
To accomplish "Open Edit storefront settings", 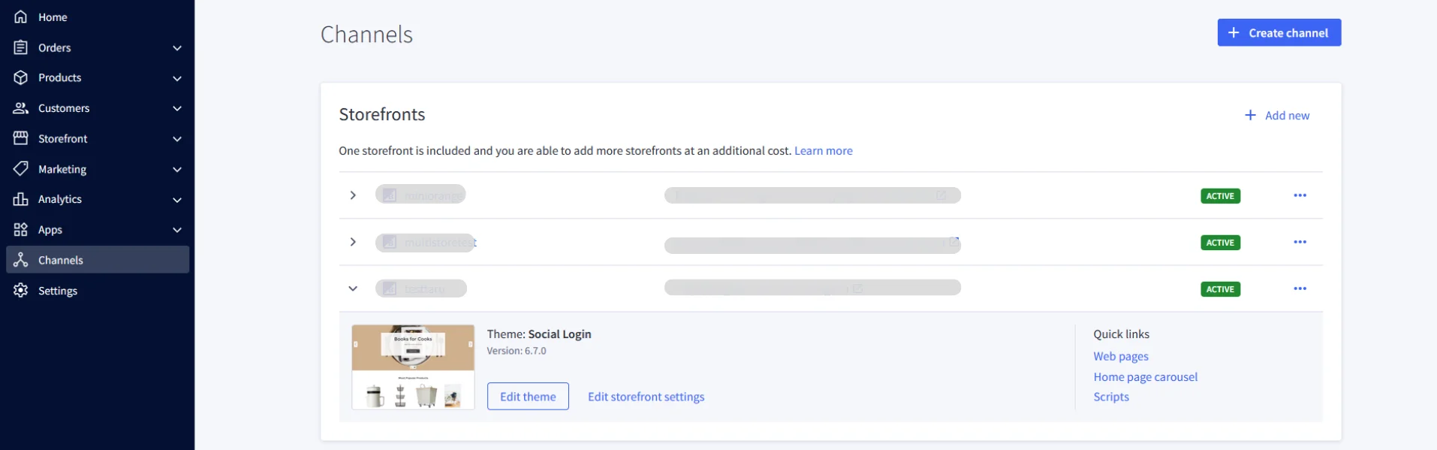I will (x=646, y=397).
